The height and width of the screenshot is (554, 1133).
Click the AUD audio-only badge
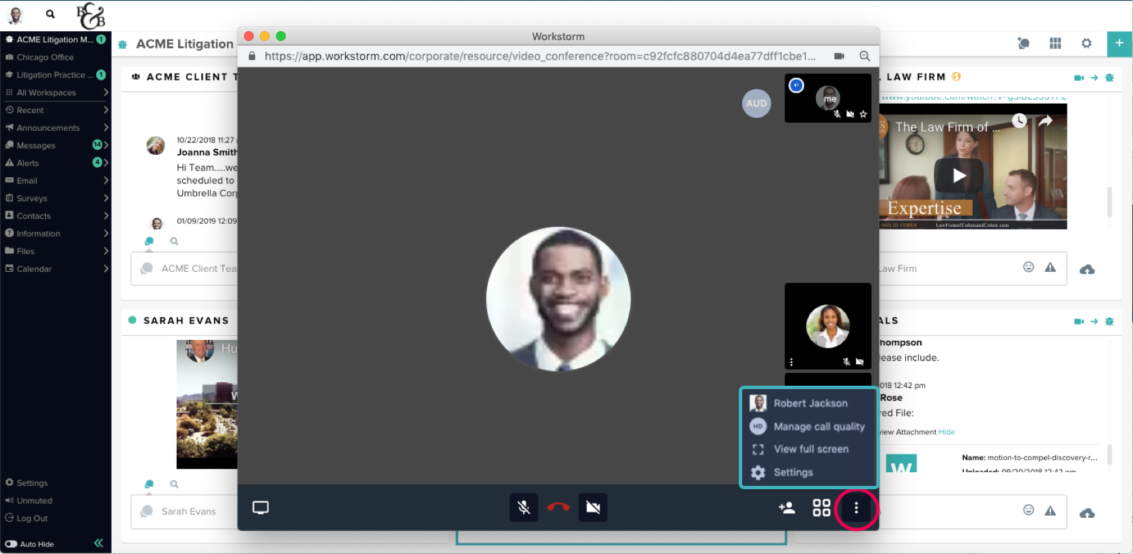(x=756, y=104)
